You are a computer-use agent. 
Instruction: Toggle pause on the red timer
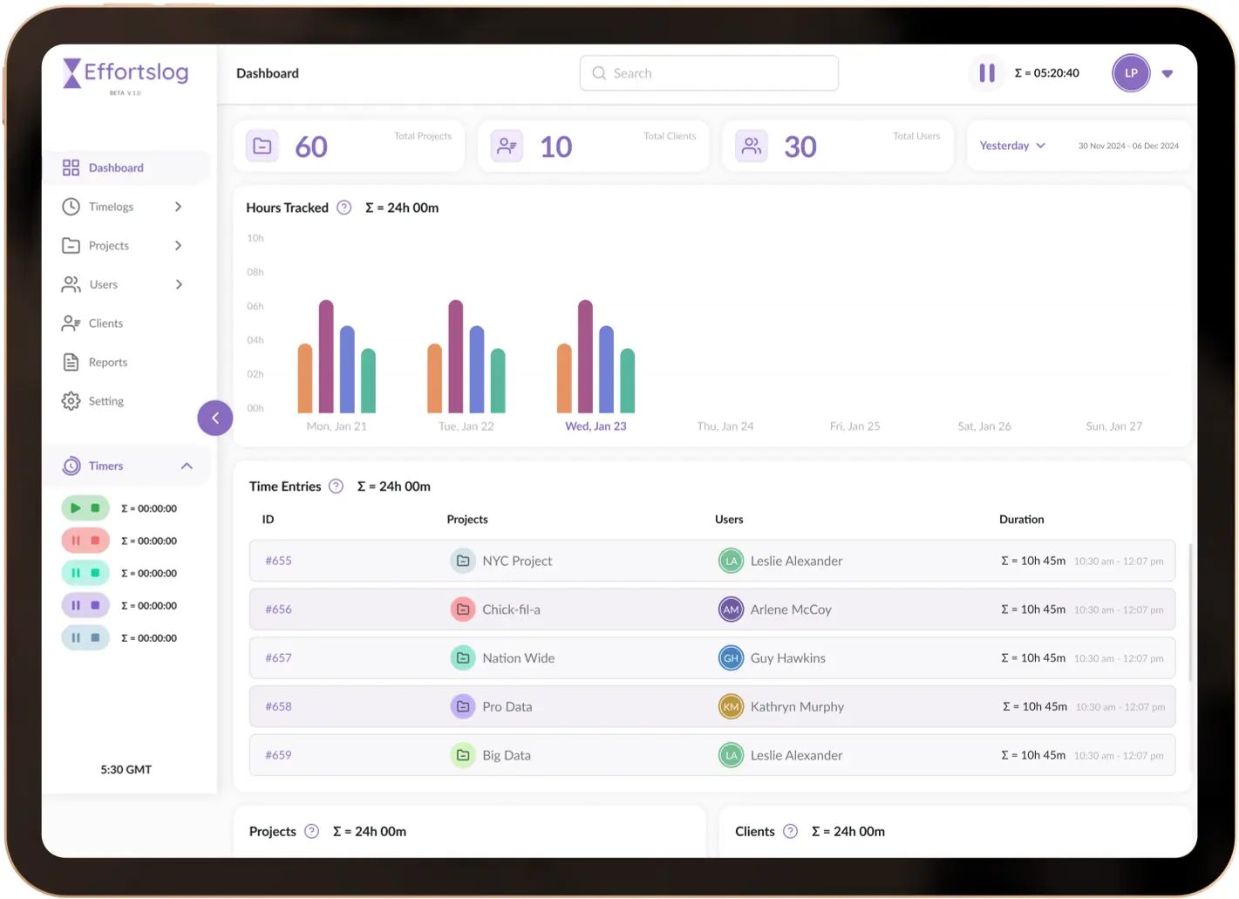click(76, 541)
